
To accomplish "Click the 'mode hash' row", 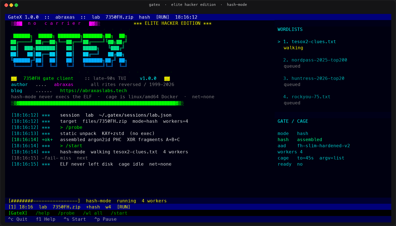I will coord(293,134).
